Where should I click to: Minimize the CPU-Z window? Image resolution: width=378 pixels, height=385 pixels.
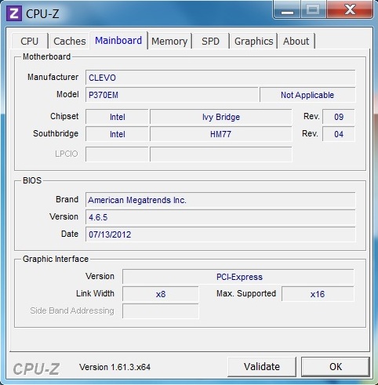[287, 10]
